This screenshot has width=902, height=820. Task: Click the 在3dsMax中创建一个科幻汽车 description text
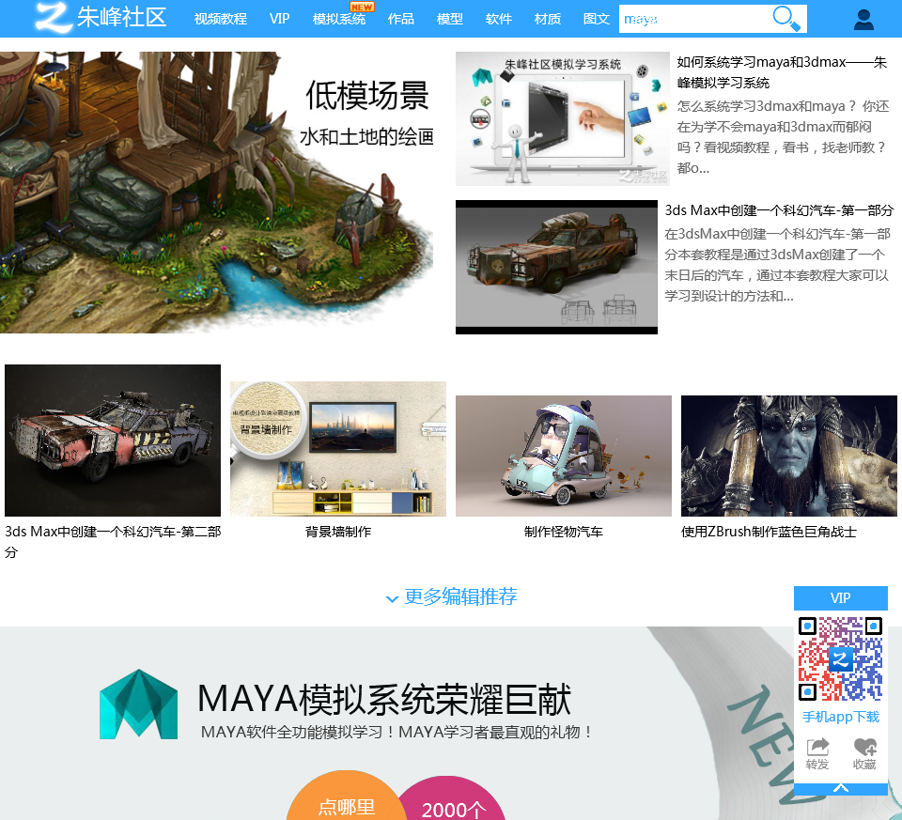click(x=777, y=265)
